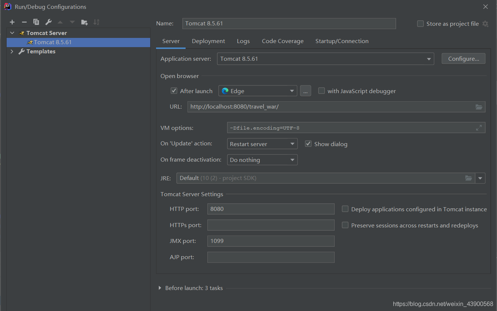497x311 pixels.
Task: Expand the Templates tree node
Action: (x=12, y=52)
